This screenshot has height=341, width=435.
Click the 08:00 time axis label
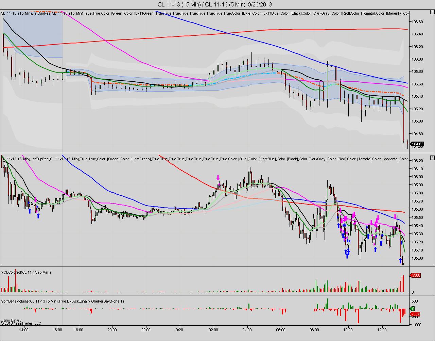[314, 330]
